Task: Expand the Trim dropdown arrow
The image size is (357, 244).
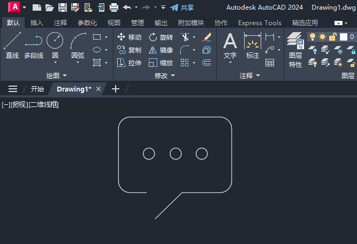Action: click(x=194, y=37)
